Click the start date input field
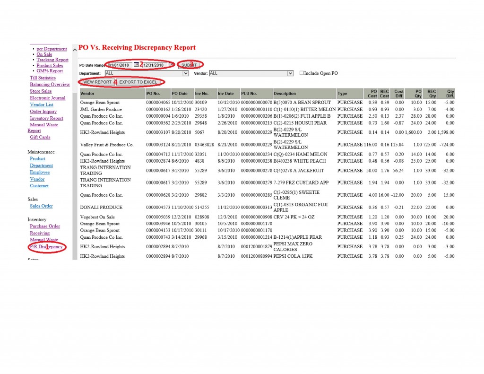This screenshot has width=484, height=374. click(x=118, y=65)
